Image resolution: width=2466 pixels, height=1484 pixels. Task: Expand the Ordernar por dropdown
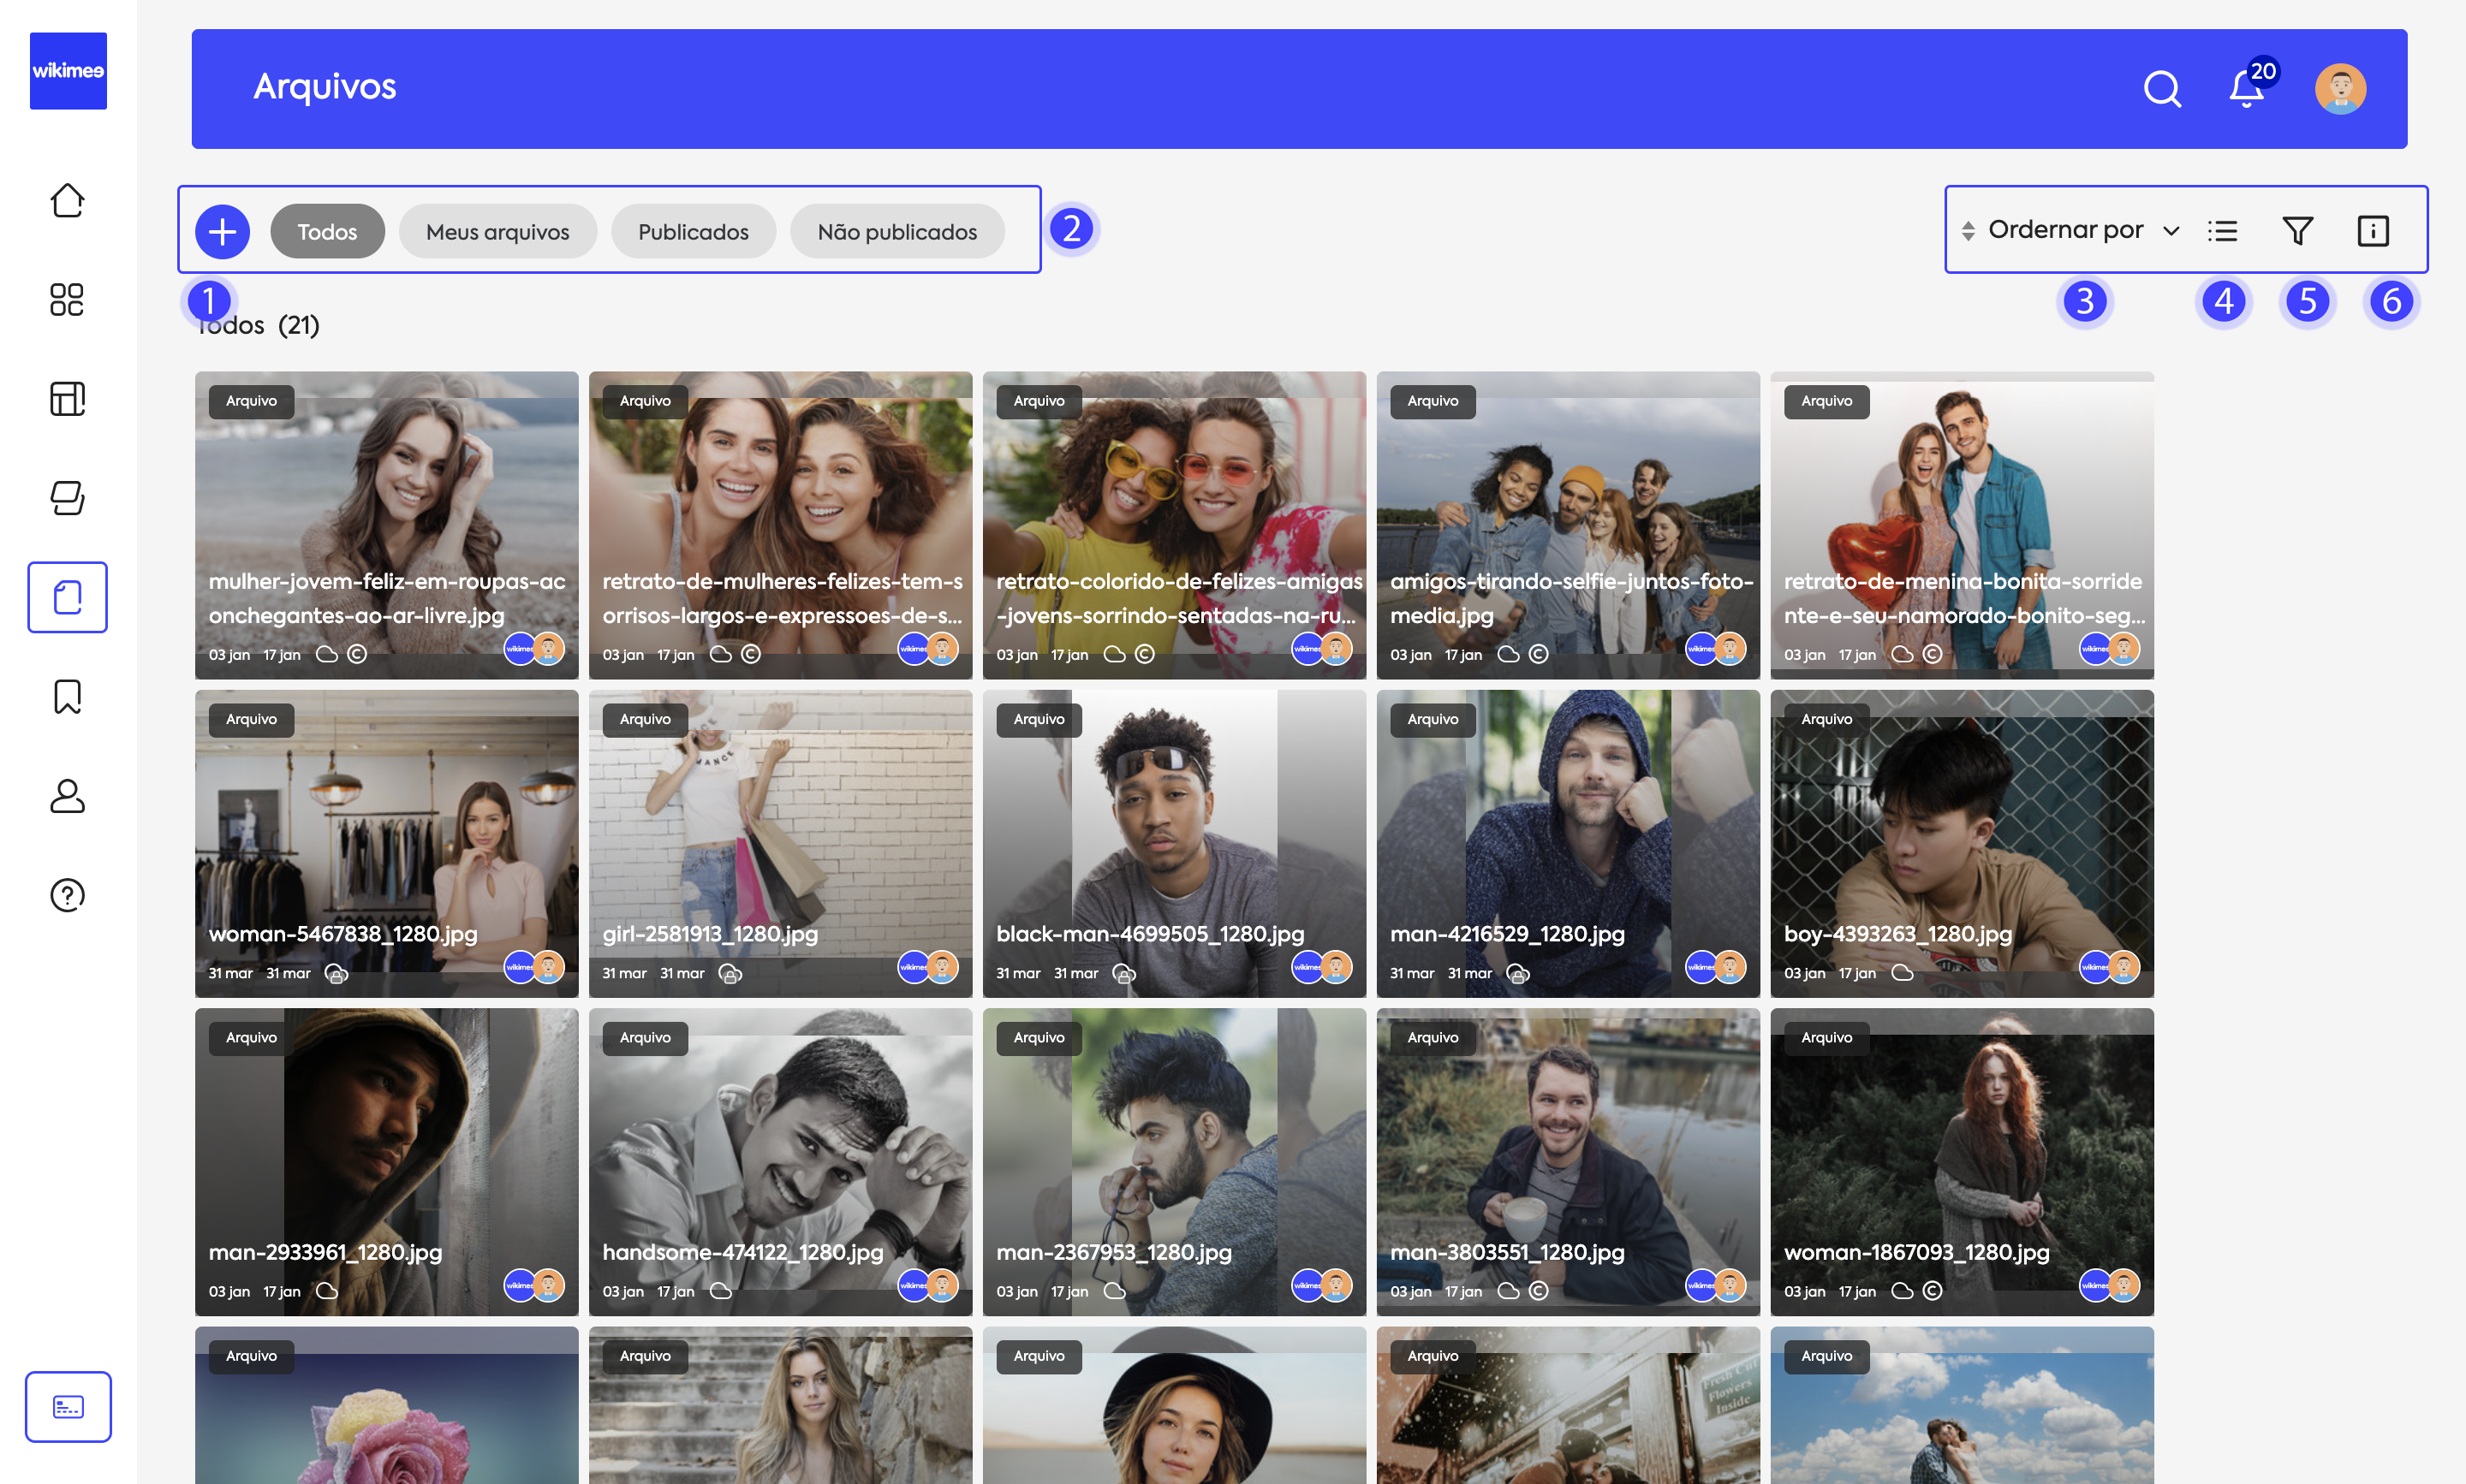click(x=2064, y=230)
